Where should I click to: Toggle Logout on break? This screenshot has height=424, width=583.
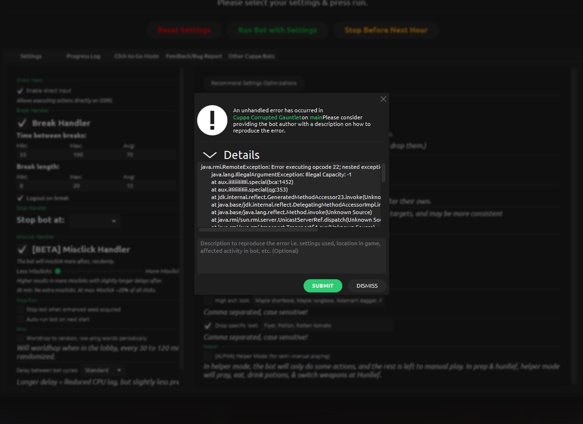pyautogui.click(x=20, y=198)
